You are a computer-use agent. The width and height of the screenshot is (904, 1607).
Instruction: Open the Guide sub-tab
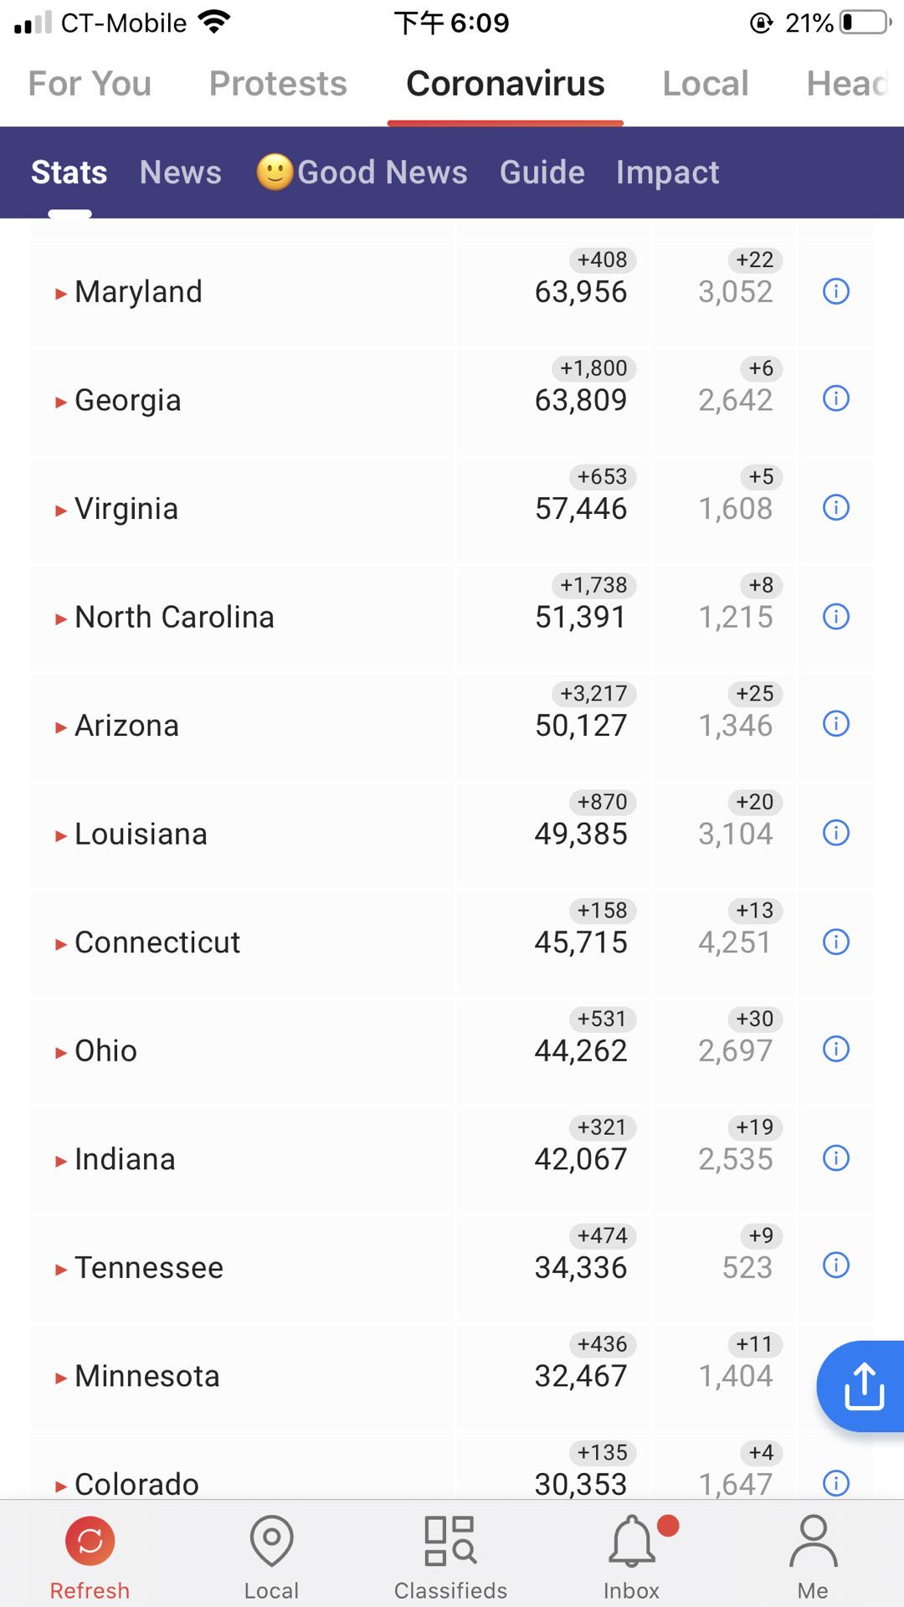(x=542, y=172)
